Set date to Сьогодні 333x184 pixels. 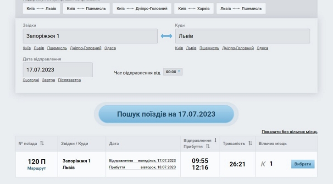pyautogui.click(x=31, y=80)
